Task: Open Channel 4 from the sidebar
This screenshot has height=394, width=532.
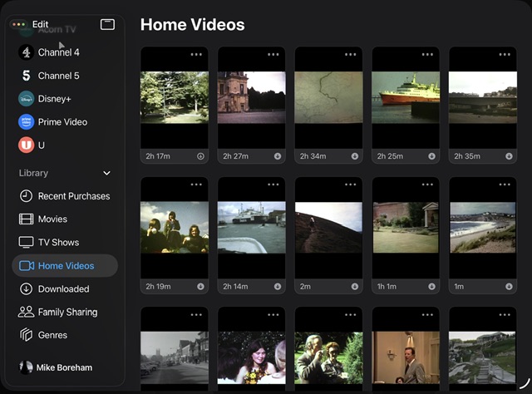Action: click(58, 52)
